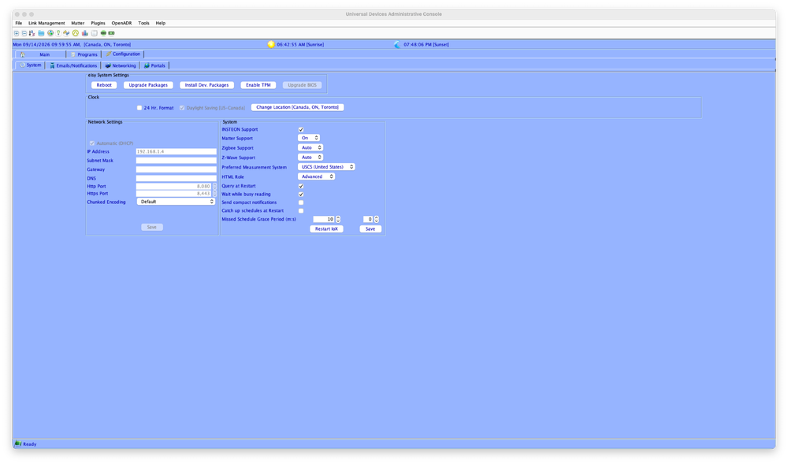Open the Zigbee Support dropdown

310,147
